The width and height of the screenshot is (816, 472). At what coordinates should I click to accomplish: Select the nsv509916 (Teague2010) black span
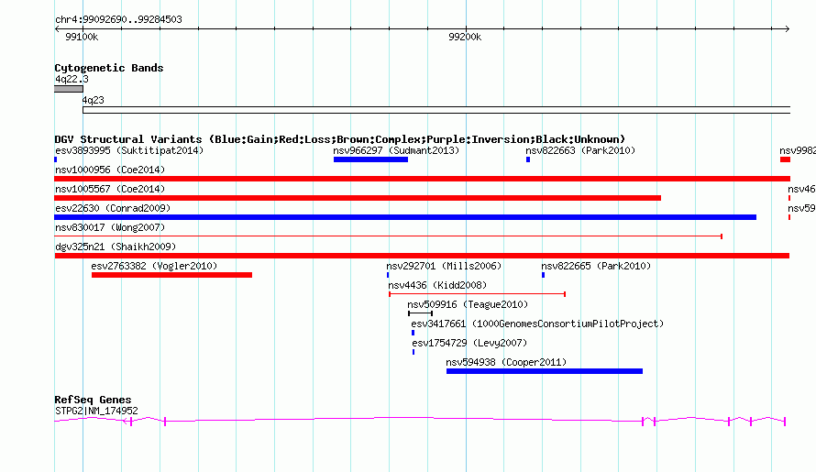pyautogui.click(x=421, y=313)
